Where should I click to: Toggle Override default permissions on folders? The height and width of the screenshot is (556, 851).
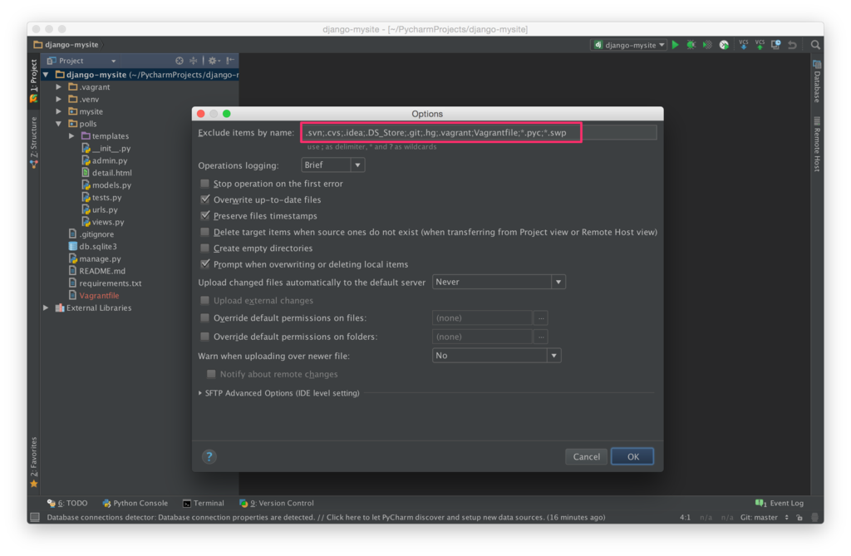pos(204,337)
